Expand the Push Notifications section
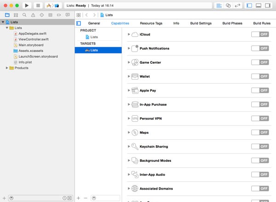276x202 pixels. point(129,49)
